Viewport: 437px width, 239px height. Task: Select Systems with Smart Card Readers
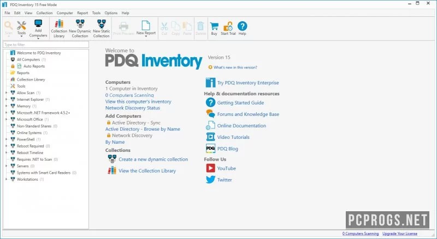[44, 173]
